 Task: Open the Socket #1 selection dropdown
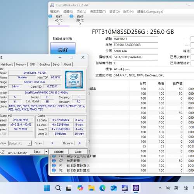click(x=20, y=143)
